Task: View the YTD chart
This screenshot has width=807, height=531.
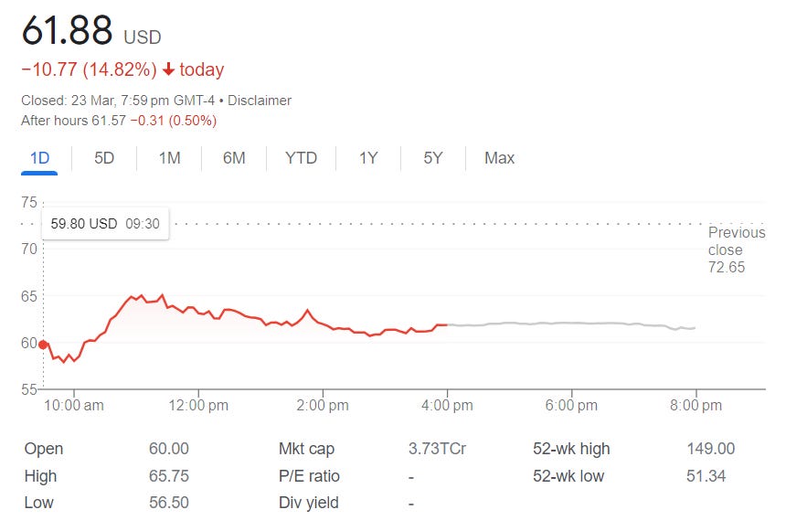Action: tap(302, 158)
